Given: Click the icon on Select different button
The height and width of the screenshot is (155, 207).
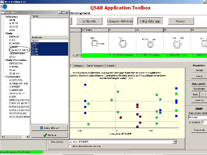Looking at the screenshot, I should click(41, 128).
